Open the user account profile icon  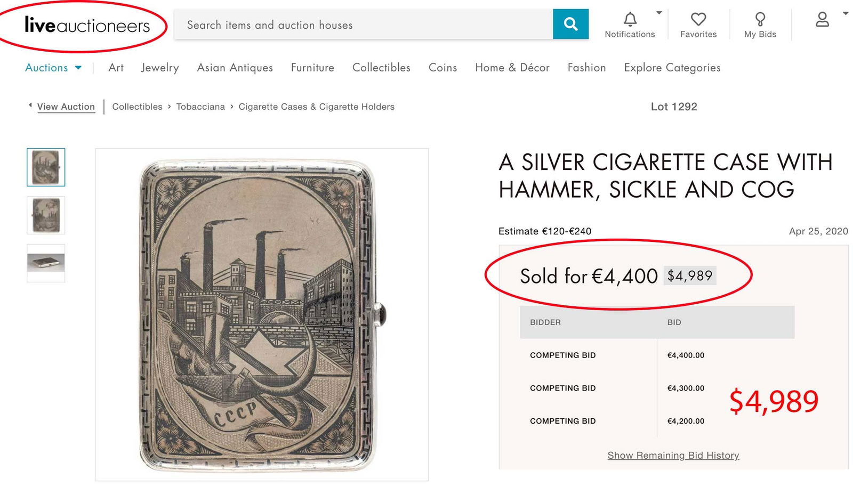822,19
